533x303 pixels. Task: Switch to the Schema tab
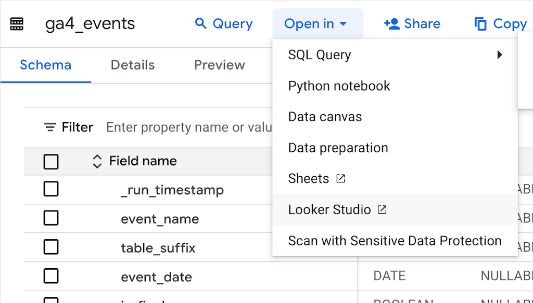click(46, 65)
